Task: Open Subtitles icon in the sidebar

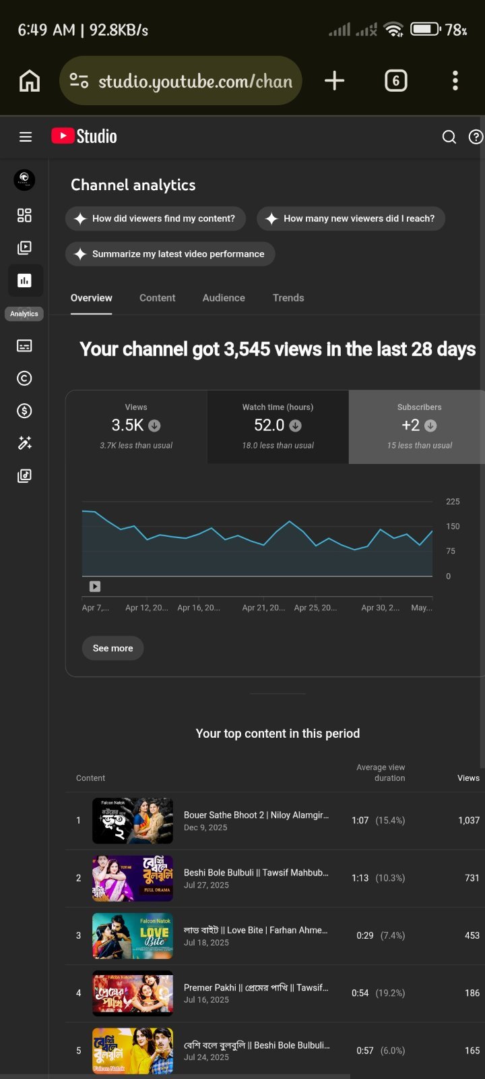Action: coord(24,346)
